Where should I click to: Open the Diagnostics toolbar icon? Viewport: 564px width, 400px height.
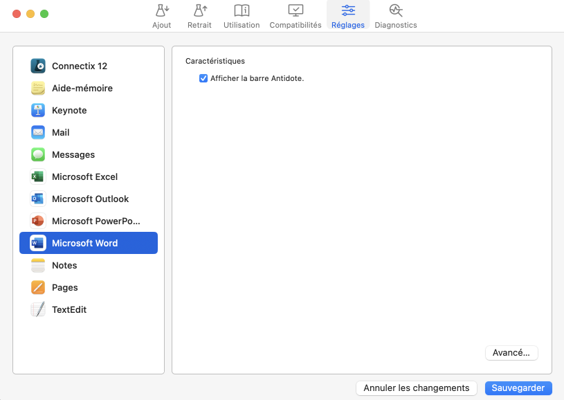pyautogui.click(x=396, y=11)
